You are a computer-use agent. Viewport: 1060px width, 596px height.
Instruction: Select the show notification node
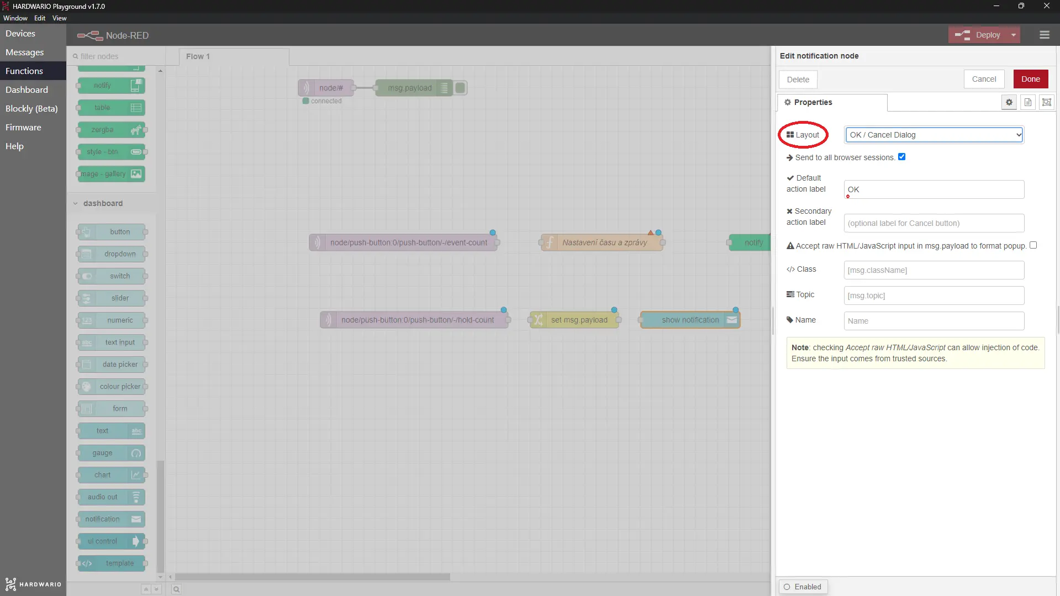690,320
